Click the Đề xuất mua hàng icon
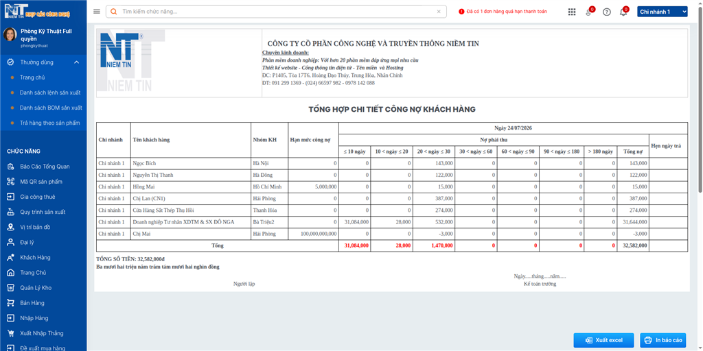 click(x=10, y=348)
